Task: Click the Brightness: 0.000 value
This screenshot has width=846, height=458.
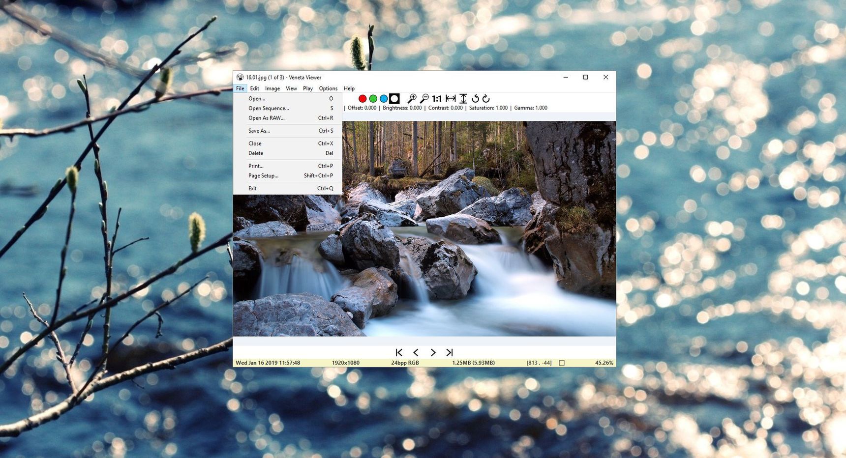Action: pyautogui.click(x=402, y=108)
